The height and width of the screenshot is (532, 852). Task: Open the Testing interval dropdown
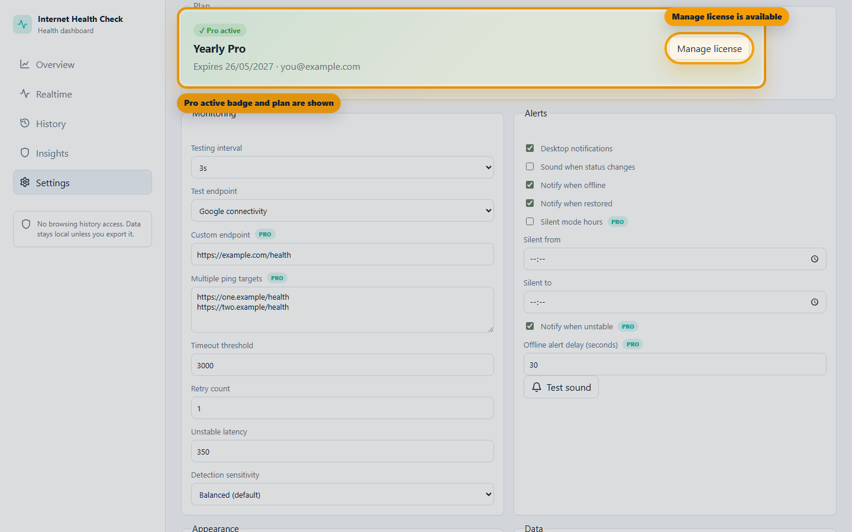(x=343, y=167)
